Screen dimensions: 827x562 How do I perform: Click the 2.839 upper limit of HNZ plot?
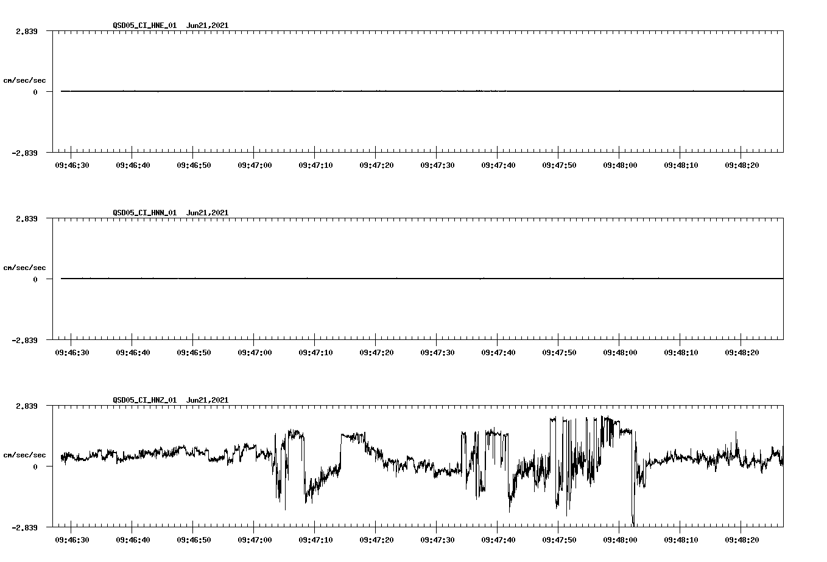click(27, 406)
